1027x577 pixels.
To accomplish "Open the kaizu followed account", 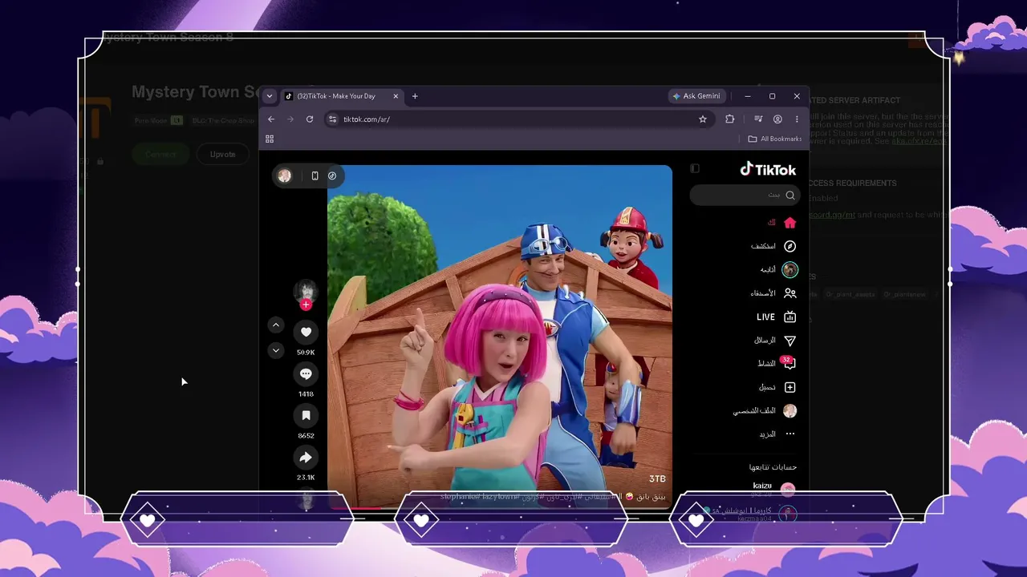I will point(773,489).
